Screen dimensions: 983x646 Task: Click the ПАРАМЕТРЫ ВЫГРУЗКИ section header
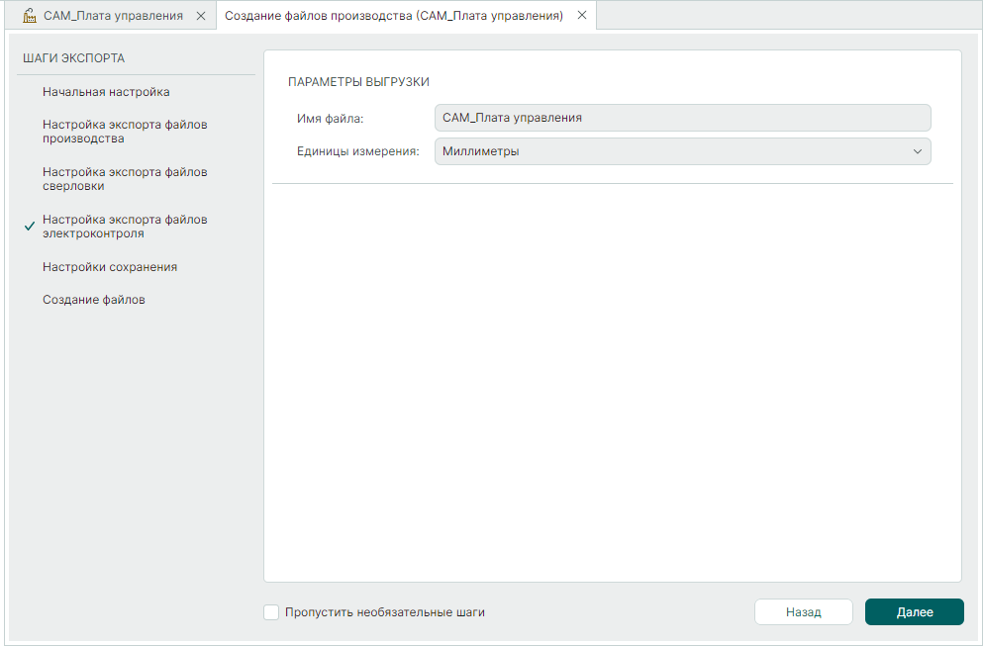tap(358, 82)
